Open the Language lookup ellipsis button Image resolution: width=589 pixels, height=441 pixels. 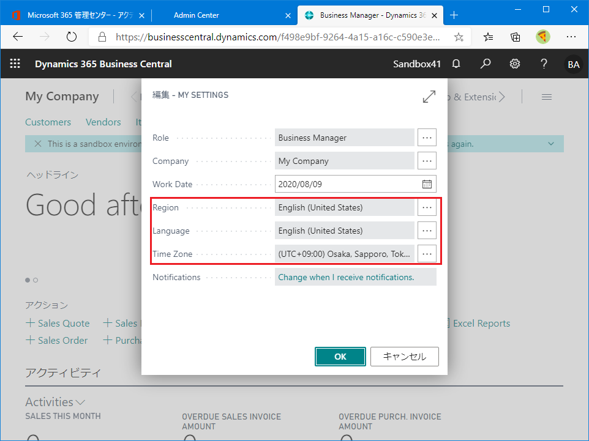click(427, 231)
